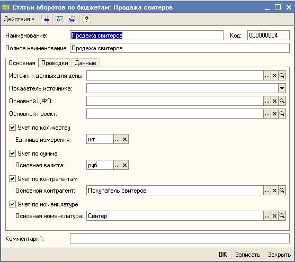The image size is (295, 262).
Task: Click the Основной ЦФО text field
Action: 175,101
